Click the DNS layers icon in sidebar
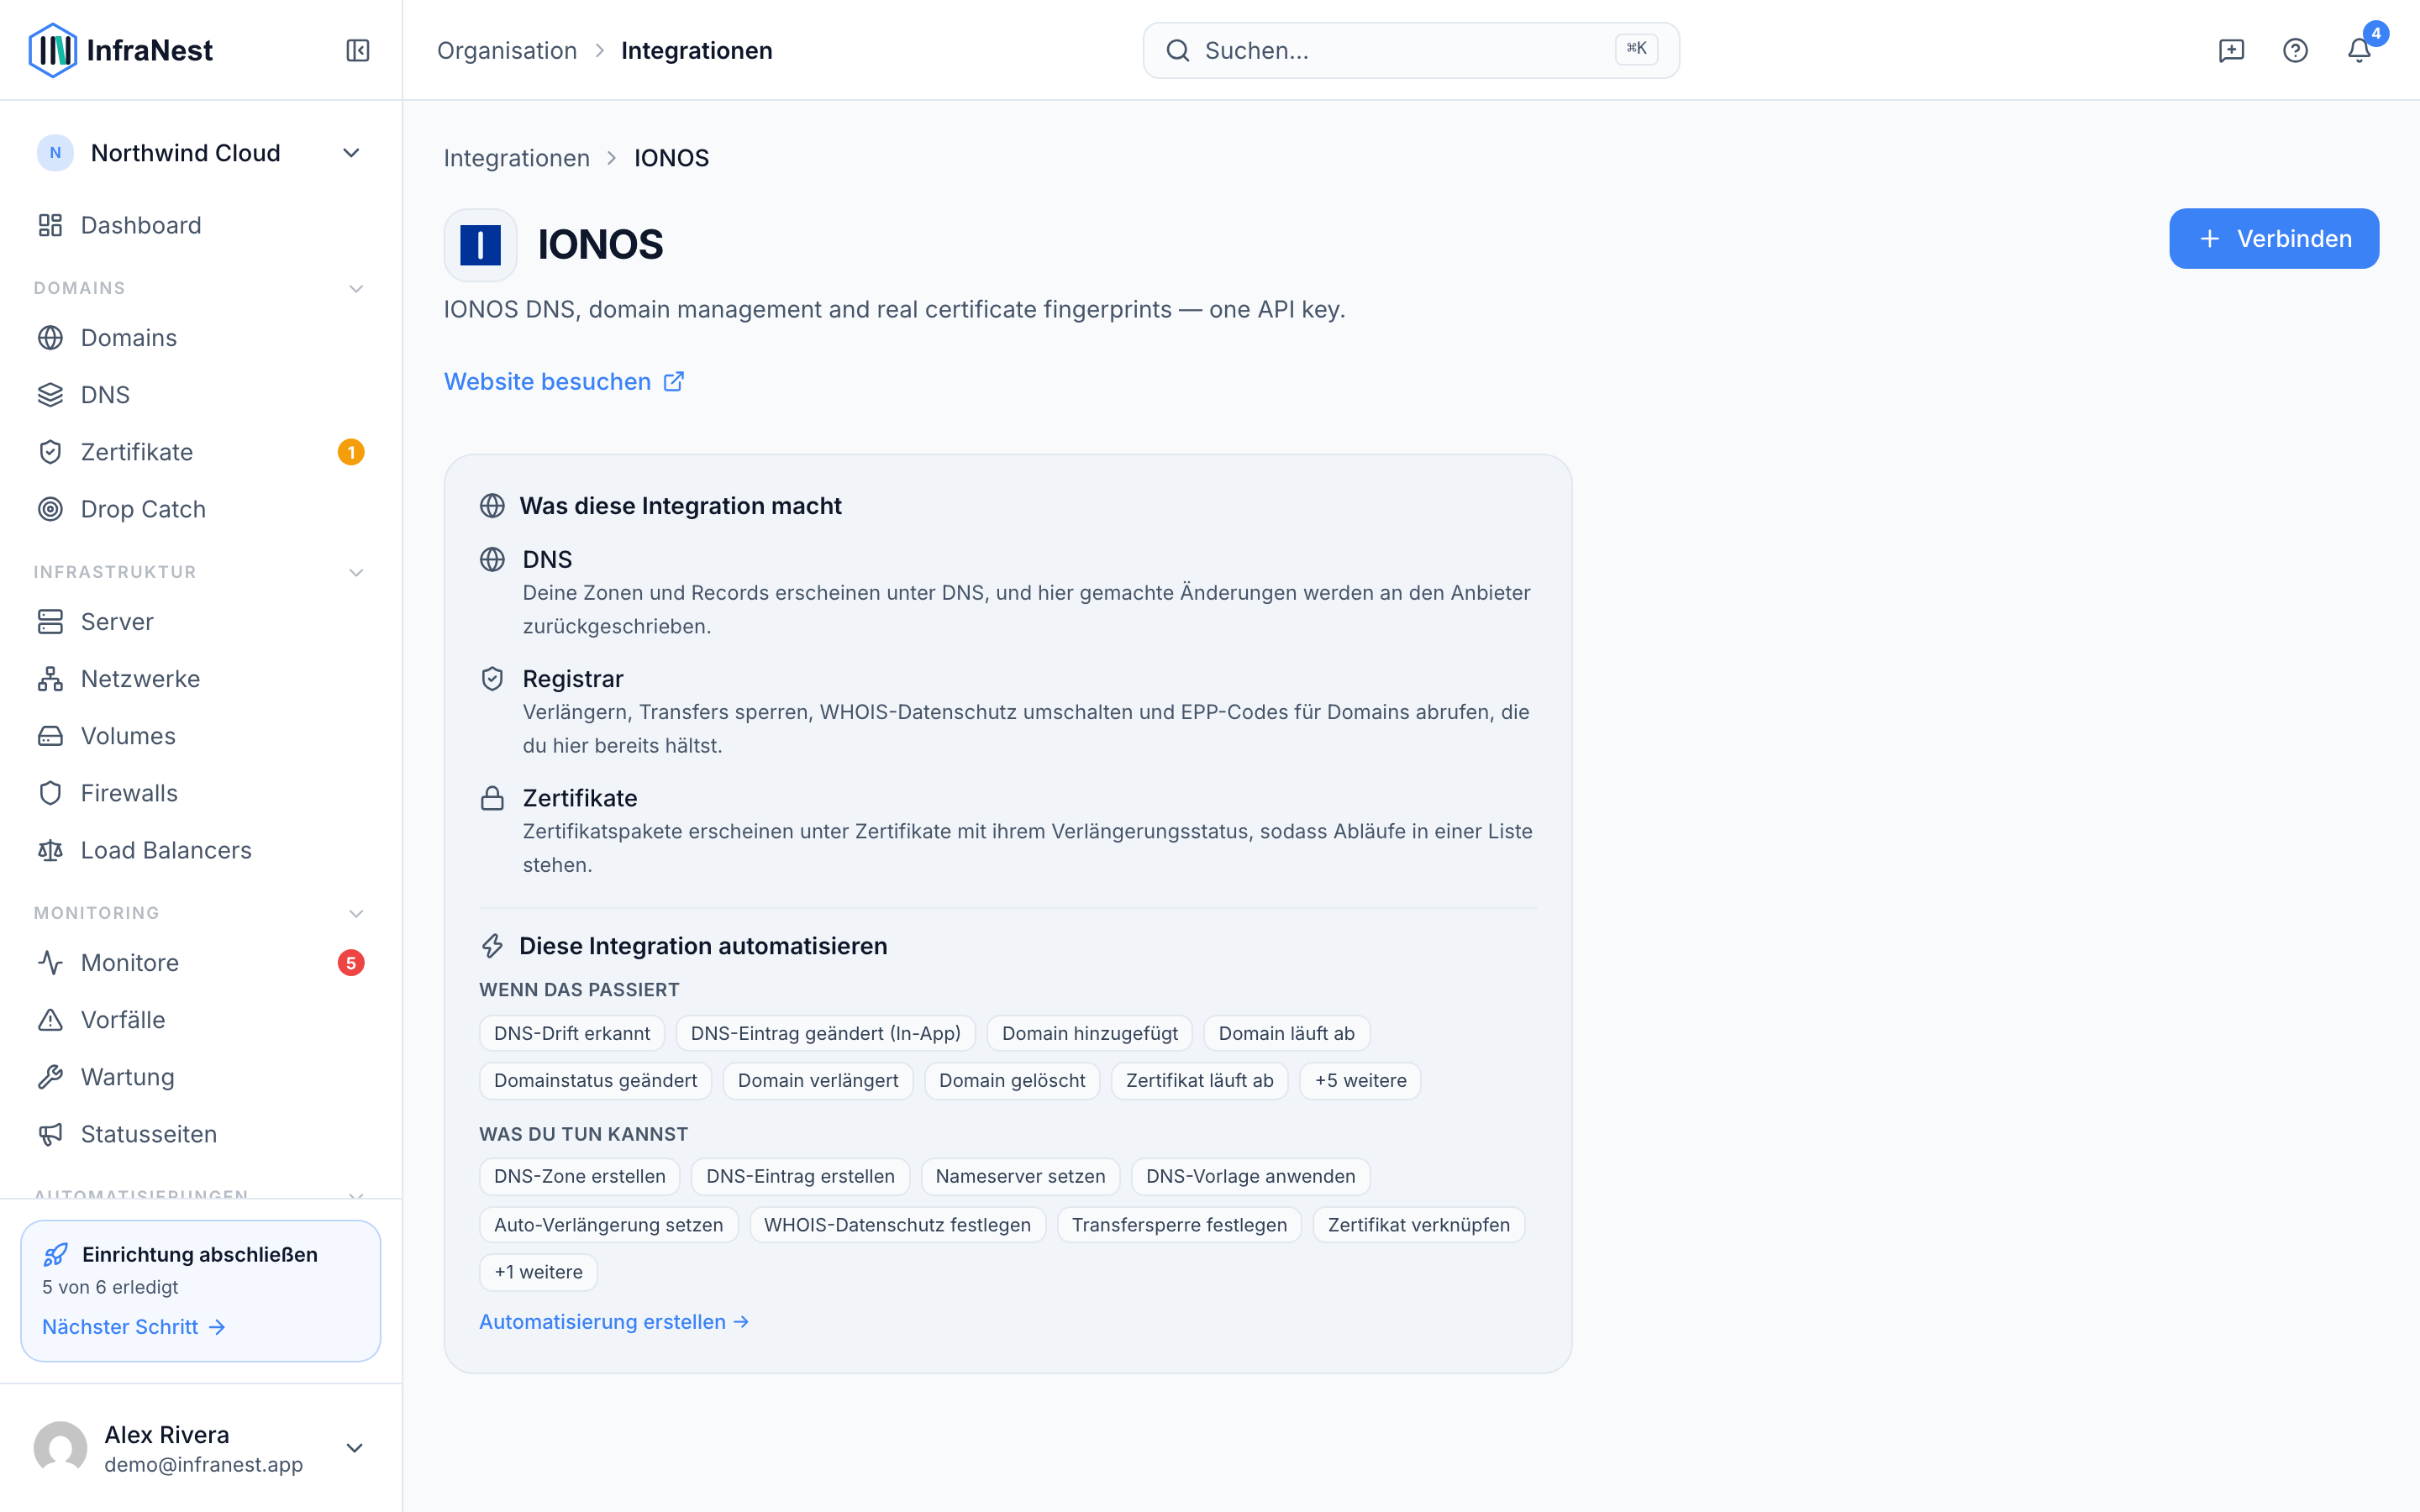 [x=50, y=395]
